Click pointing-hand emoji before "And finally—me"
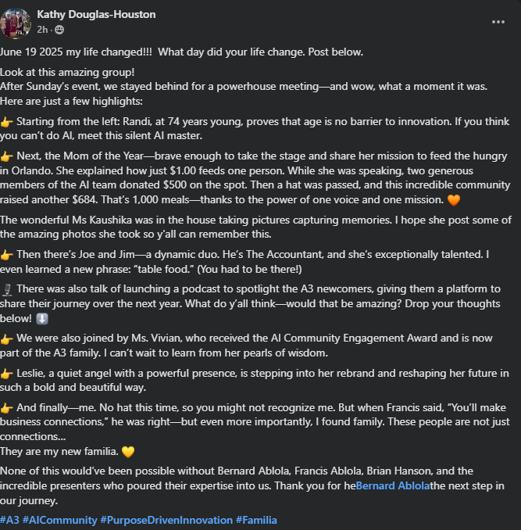 pyautogui.click(x=7, y=407)
